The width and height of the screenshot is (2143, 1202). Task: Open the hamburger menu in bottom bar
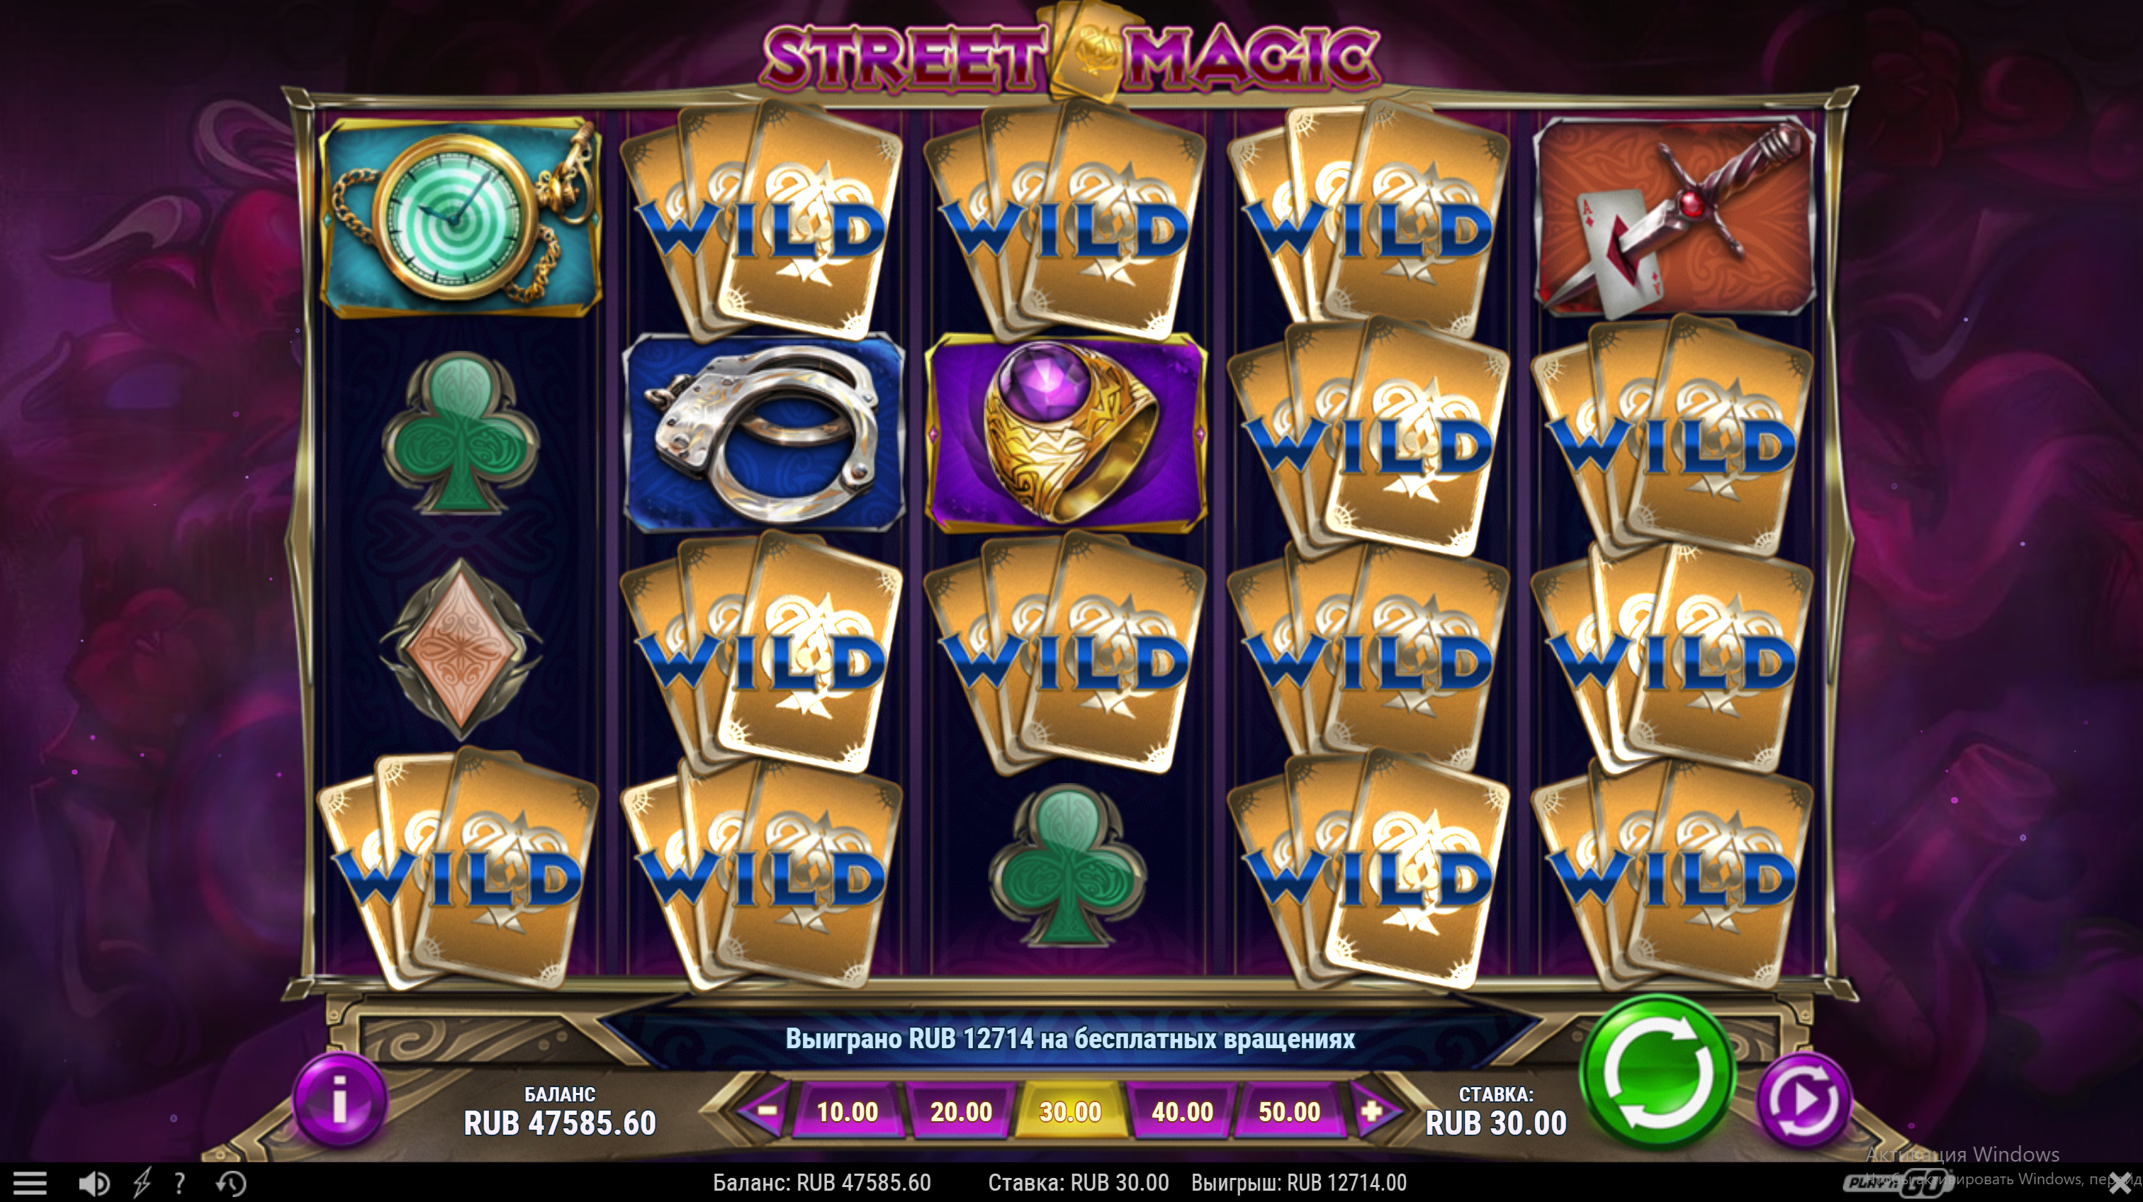[x=30, y=1182]
